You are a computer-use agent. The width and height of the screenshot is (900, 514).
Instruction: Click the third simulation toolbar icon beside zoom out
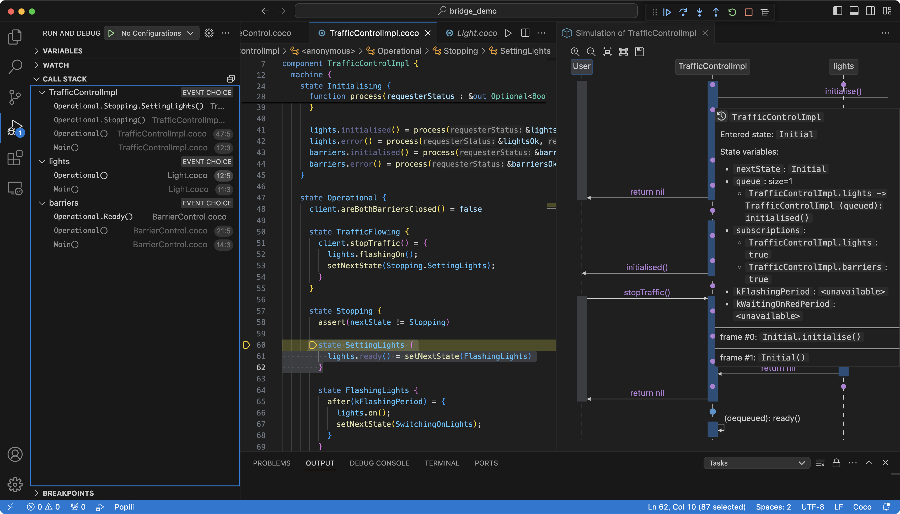pos(607,52)
